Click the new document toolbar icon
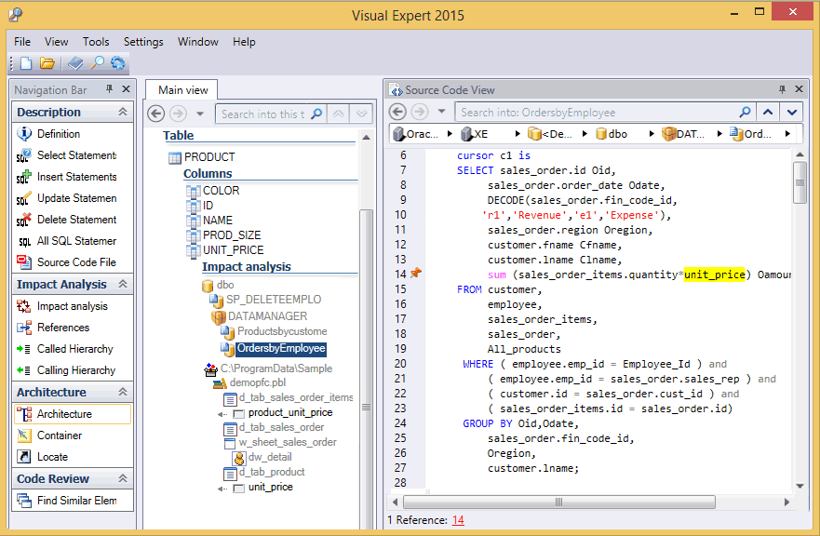The width and height of the screenshot is (820, 536). [x=26, y=63]
